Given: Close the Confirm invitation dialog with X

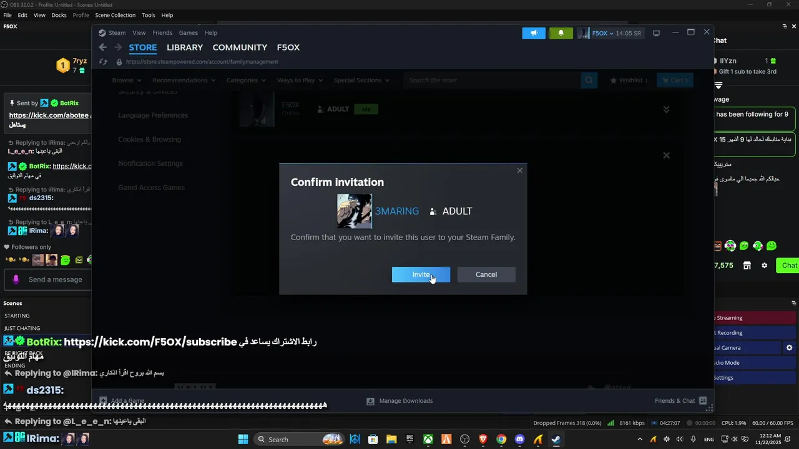Looking at the screenshot, I should (519, 170).
